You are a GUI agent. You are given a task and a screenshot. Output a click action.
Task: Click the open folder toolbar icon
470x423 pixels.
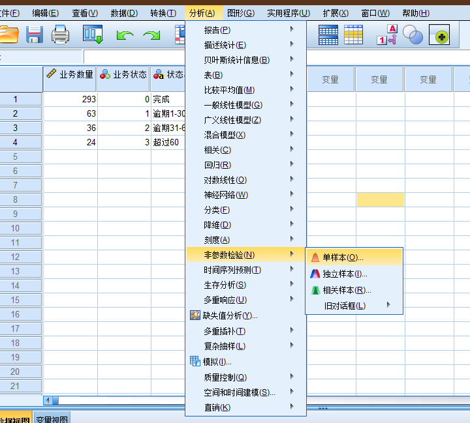[x=9, y=35]
